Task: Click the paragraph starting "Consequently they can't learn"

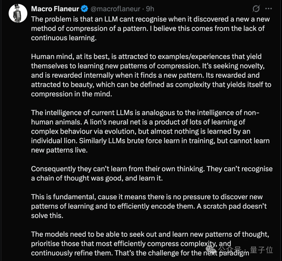Action: point(152,173)
